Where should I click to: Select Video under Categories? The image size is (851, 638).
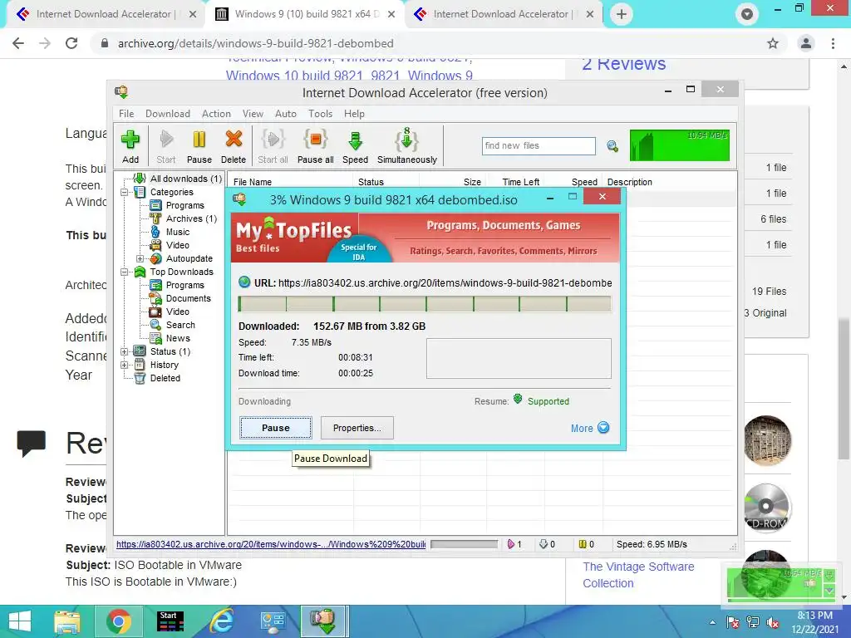coord(178,245)
